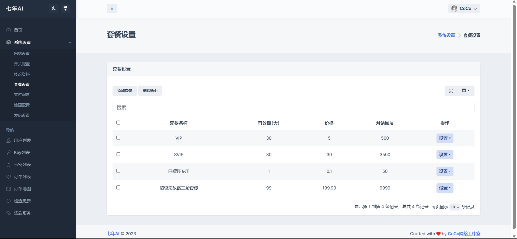Go to 支付配置 in sidebar

click(x=22, y=95)
